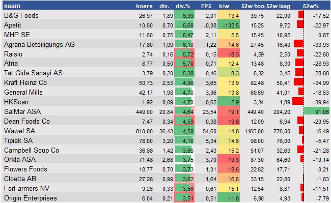331x203 pixels.
Task: Click the EPS column header
Action: 206,6
